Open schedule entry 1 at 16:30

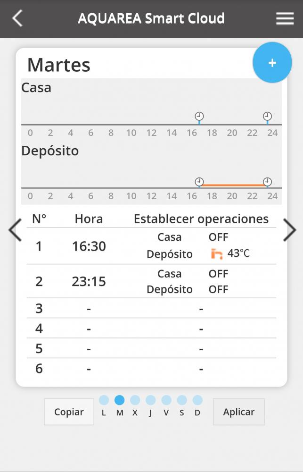152,246
